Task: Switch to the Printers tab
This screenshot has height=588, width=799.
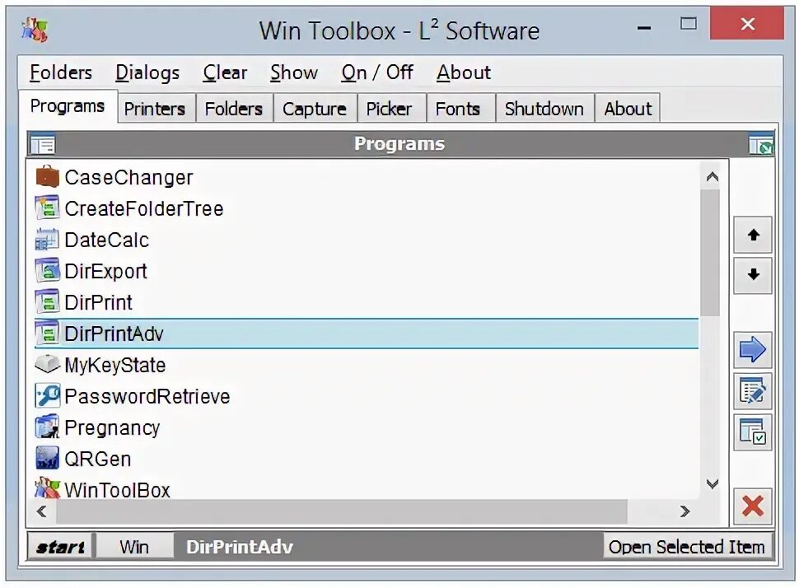Action: pos(155,109)
